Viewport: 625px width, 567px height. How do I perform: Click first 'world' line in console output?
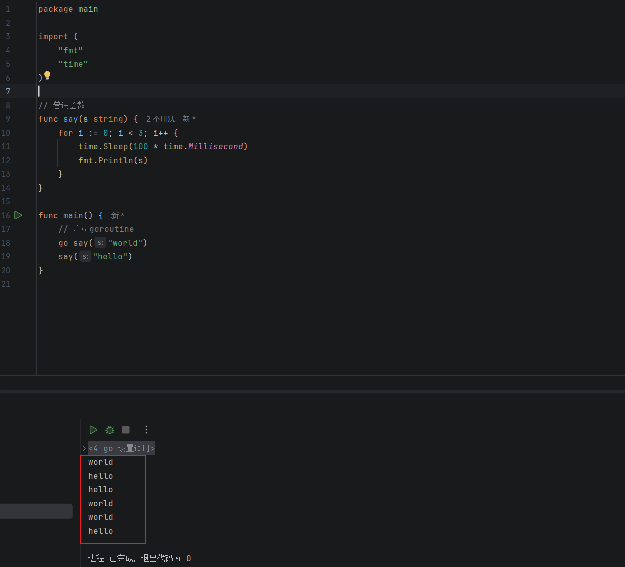click(101, 462)
